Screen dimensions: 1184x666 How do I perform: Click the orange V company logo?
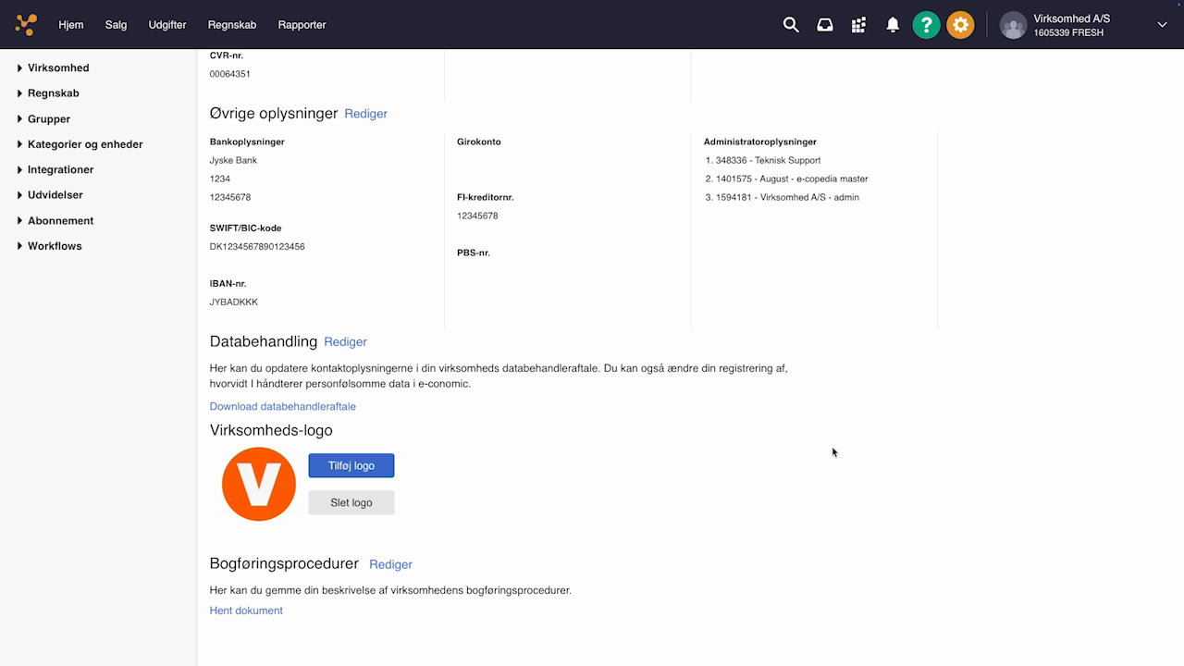(259, 484)
